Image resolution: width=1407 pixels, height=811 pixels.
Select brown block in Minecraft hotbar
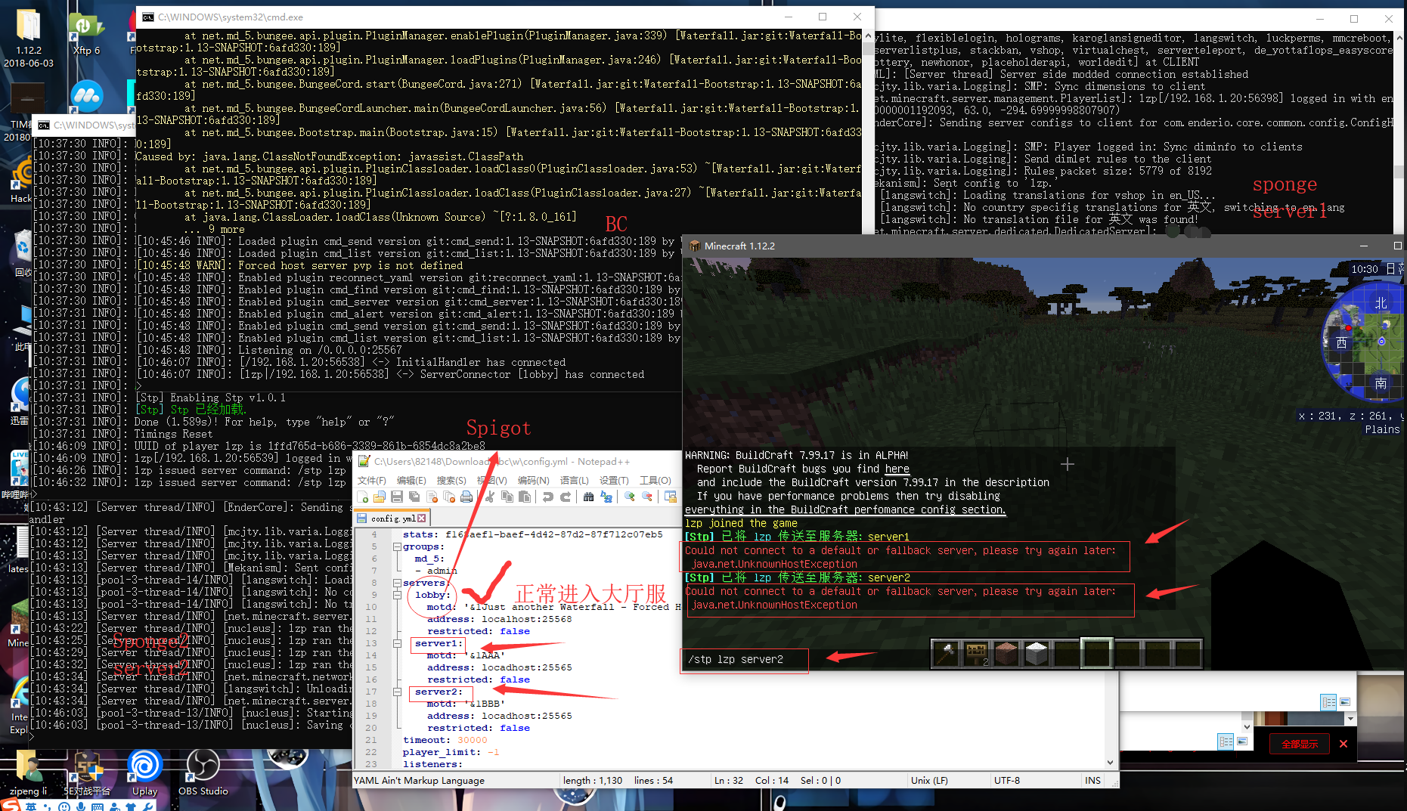1006,653
